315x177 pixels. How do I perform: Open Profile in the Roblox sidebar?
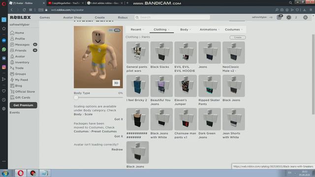coord(18,39)
